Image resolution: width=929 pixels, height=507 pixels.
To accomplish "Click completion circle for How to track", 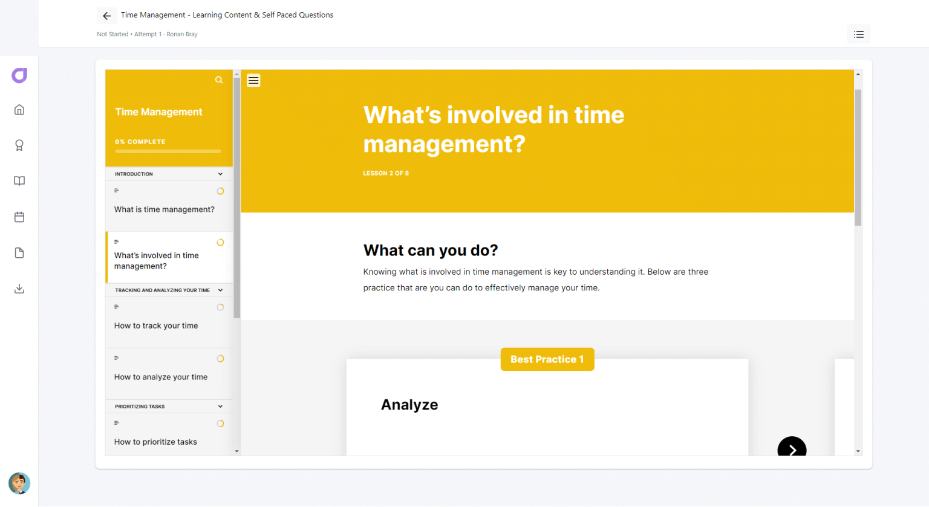I will point(220,307).
